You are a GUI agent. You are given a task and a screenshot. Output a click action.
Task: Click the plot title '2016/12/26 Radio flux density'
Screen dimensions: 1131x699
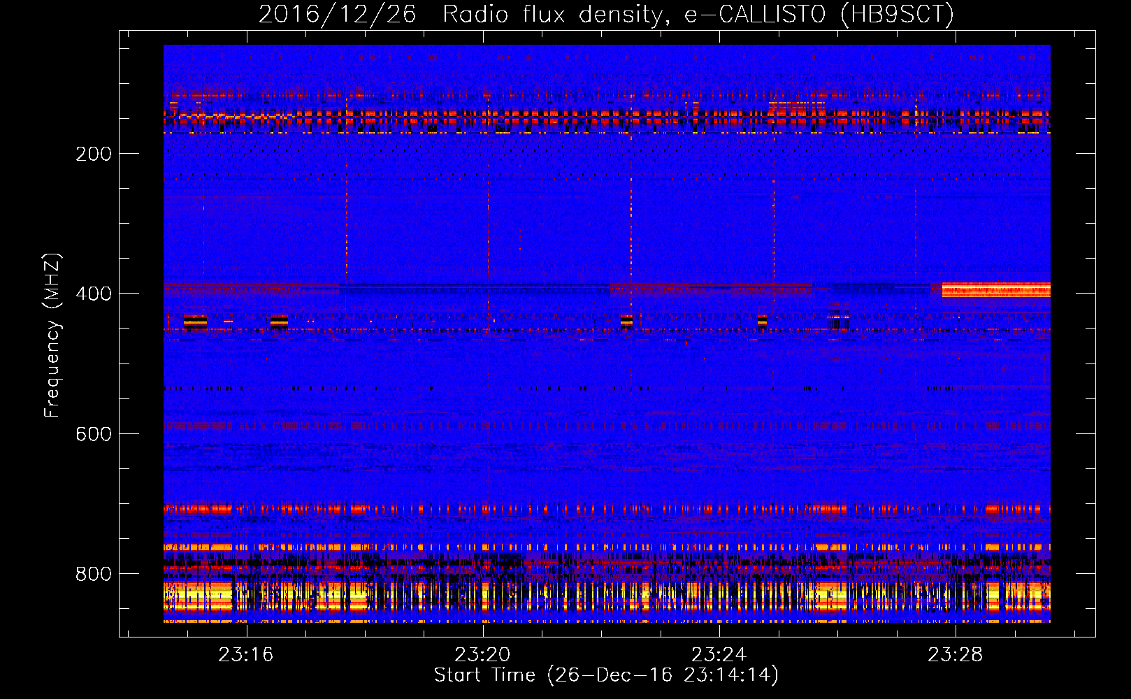606,14
